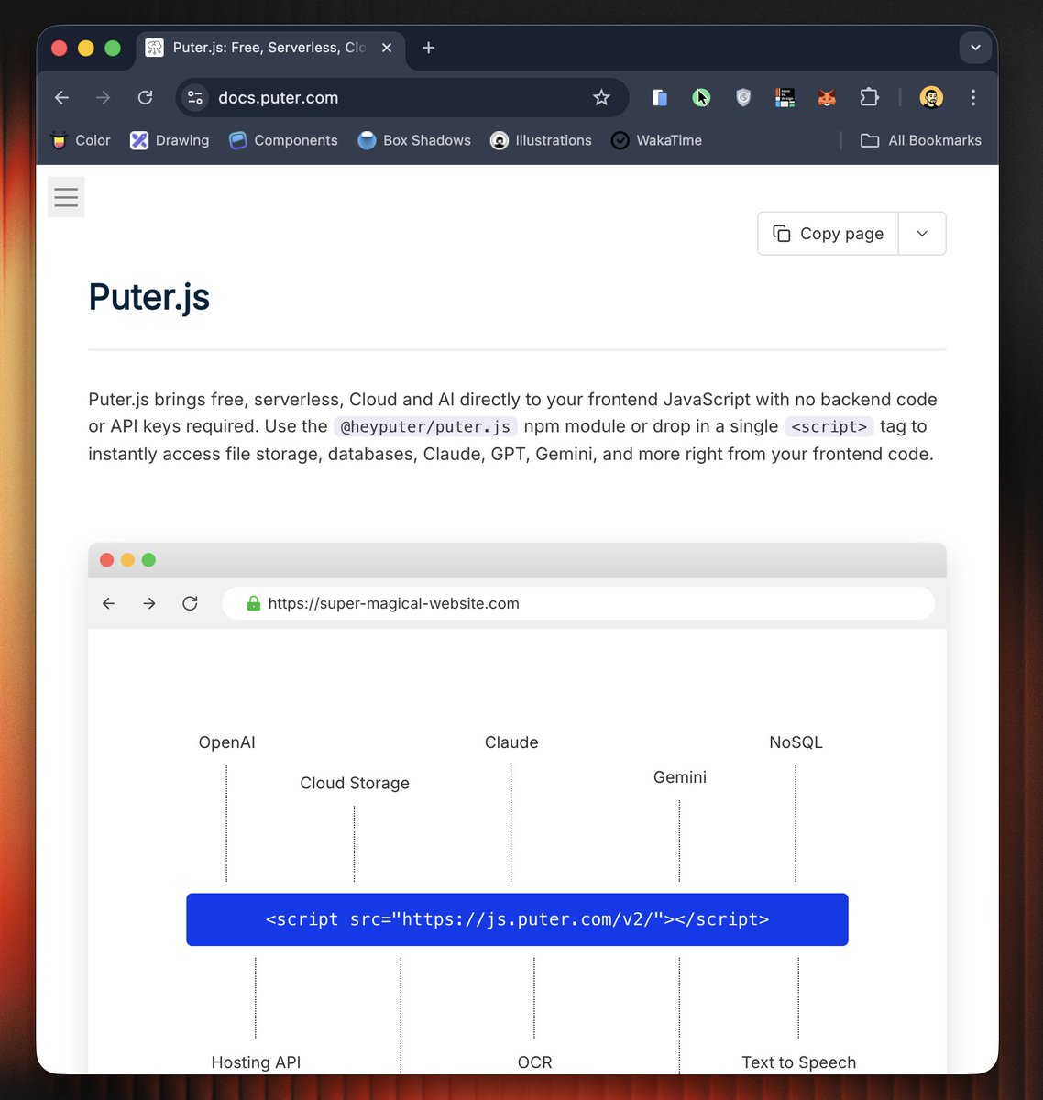Image resolution: width=1043 pixels, height=1100 pixels.
Task: Click the super-magical-website.com URL field
Action: 578,603
